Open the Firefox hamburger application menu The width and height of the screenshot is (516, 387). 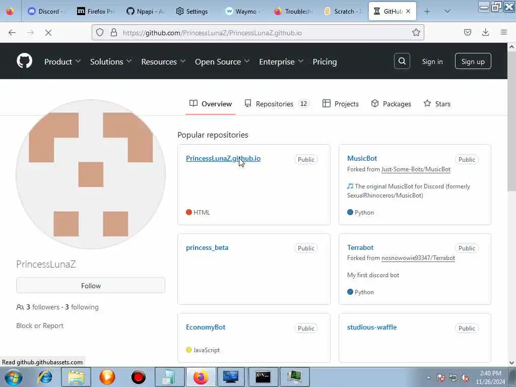tap(504, 32)
